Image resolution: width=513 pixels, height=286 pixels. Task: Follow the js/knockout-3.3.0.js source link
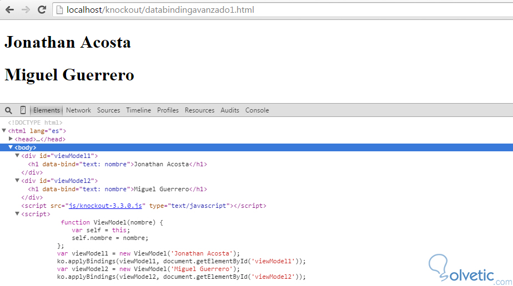(105, 206)
